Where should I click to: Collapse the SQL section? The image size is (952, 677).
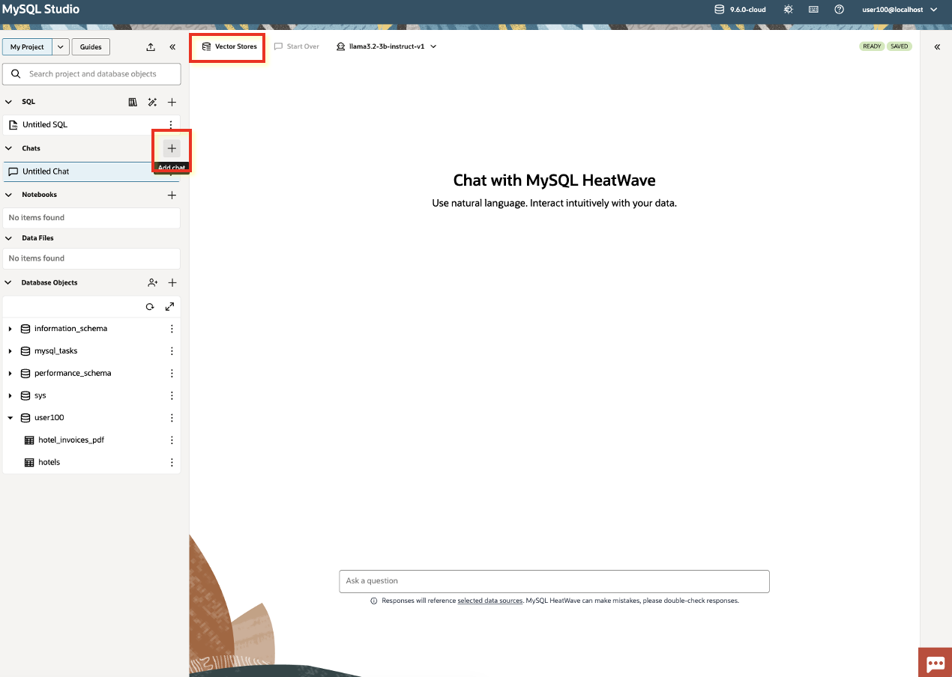point(9,102)
